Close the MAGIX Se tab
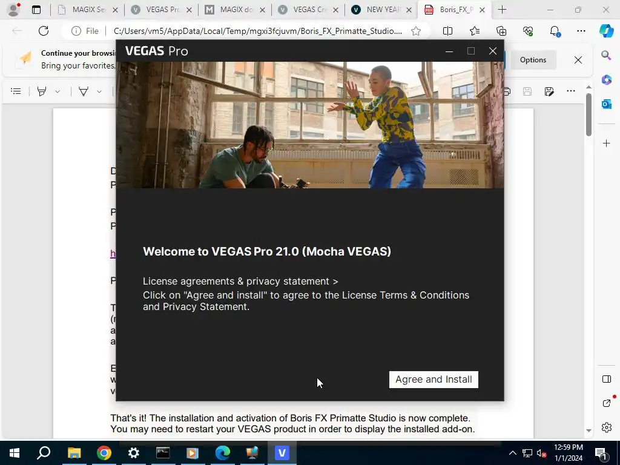 click(x=115, y=10)
